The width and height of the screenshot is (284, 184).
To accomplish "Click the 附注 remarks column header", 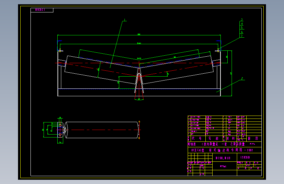I will [x=254, y=138].
